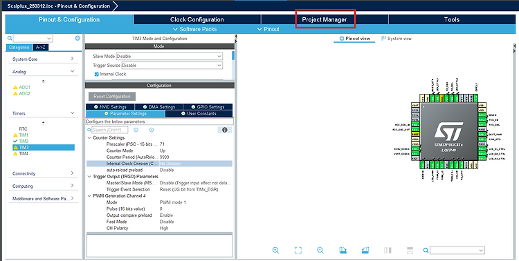Click the PWM mode 1 value
The width and height of the screenshot is (519, 261).
coord(173,202)
